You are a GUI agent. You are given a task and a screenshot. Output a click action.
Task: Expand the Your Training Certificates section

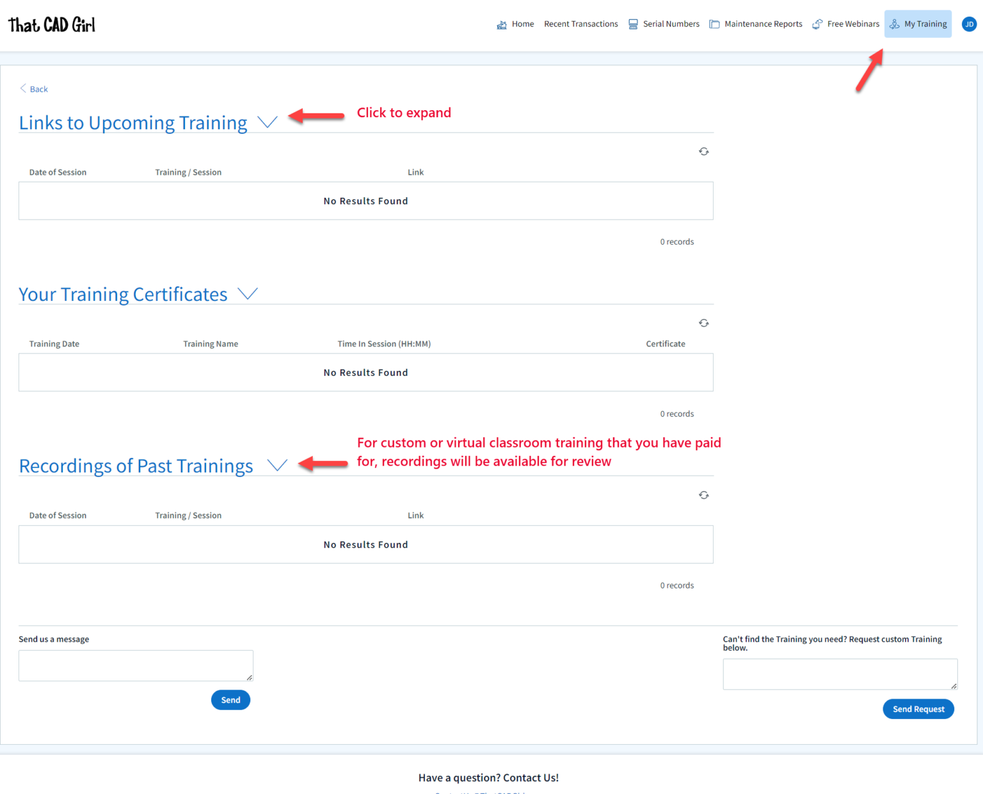[x=248, y=294]
